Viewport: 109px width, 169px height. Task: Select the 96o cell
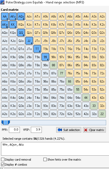click(45, 81)
